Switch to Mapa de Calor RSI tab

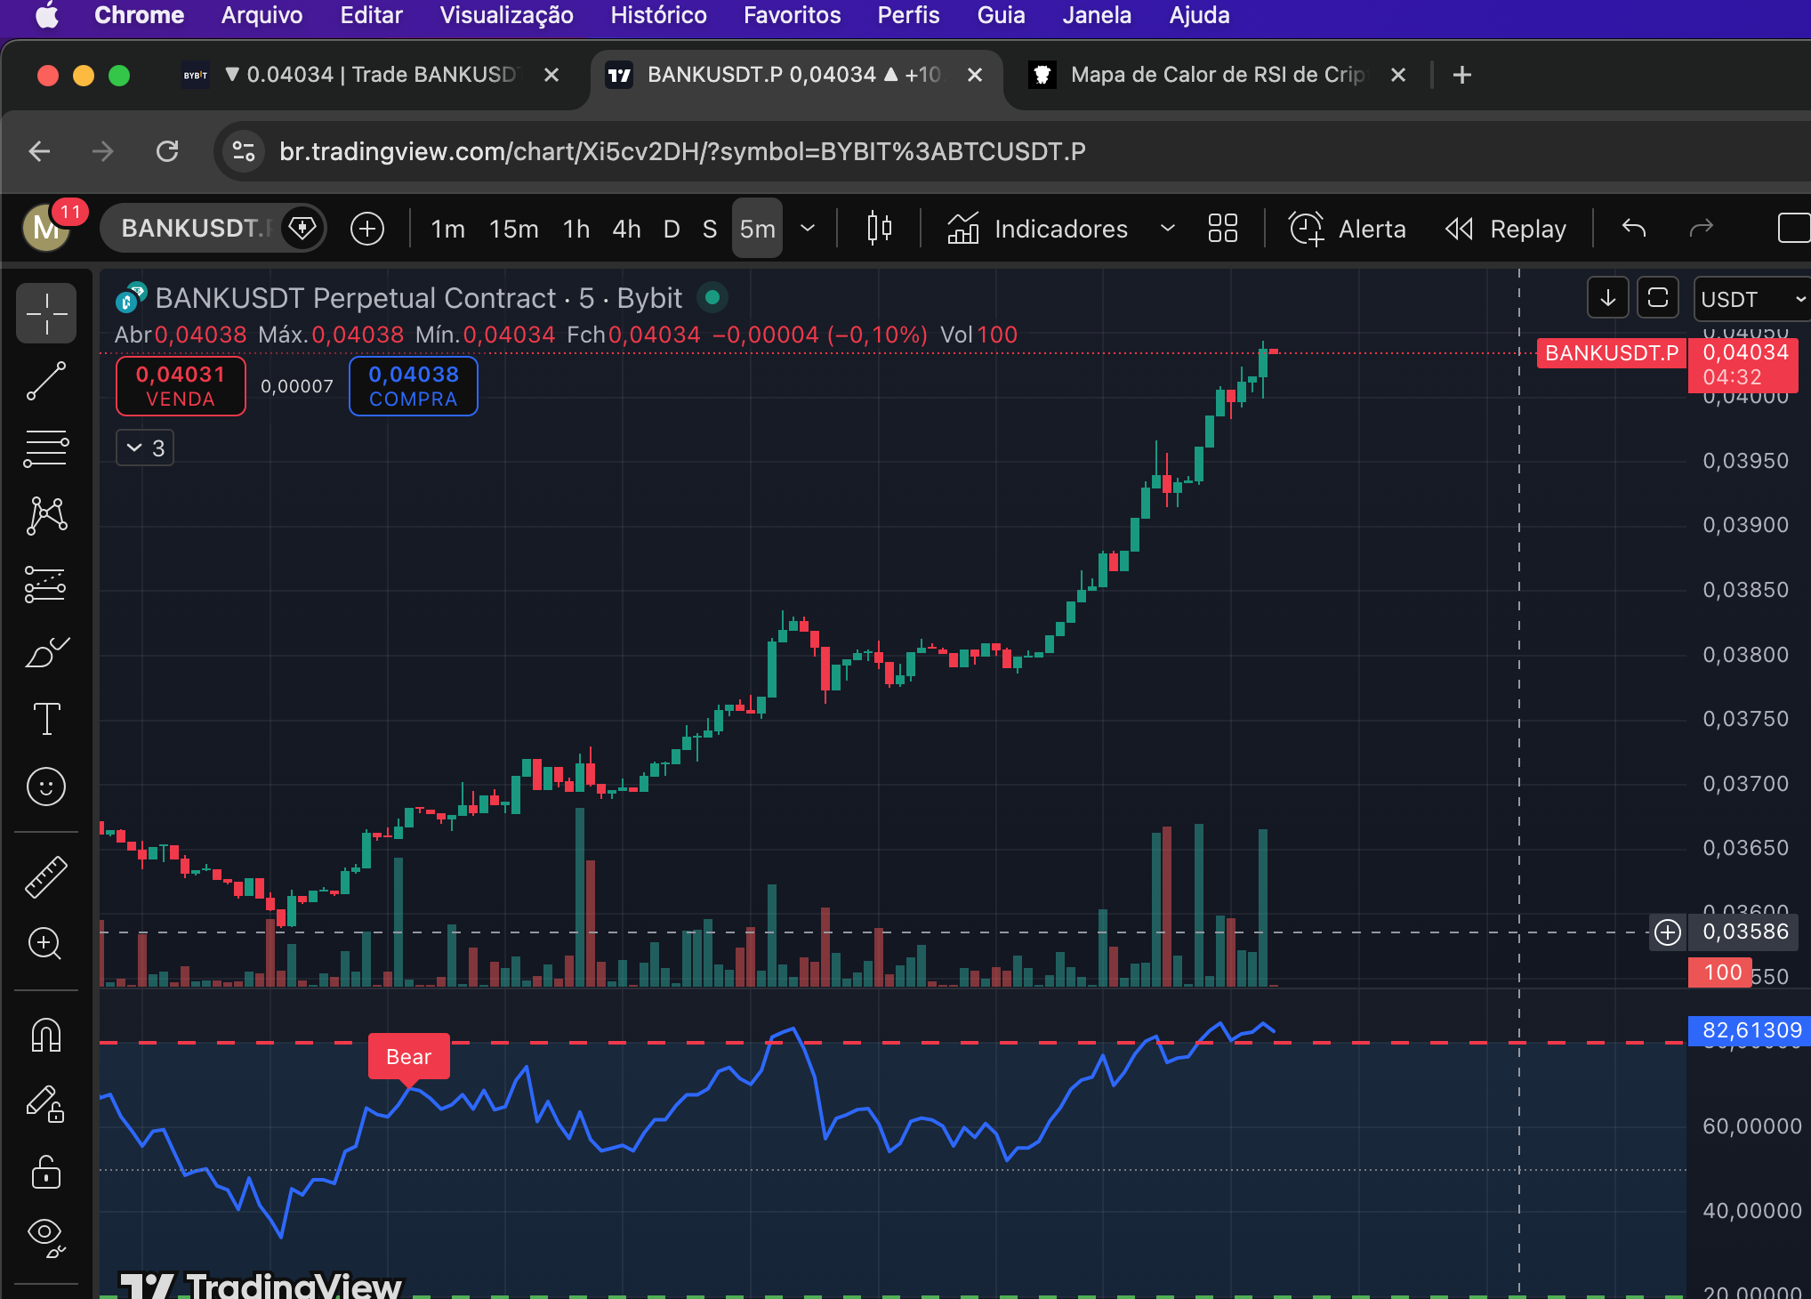(x=1216, y=75)
